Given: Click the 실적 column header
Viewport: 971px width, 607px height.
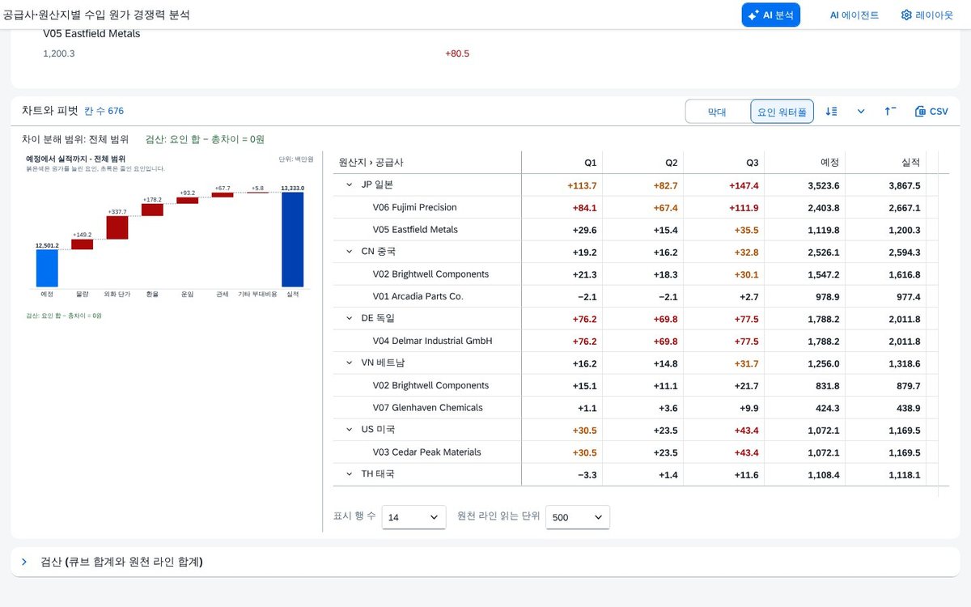Looking at the screenshot, I should pos(886,162).
